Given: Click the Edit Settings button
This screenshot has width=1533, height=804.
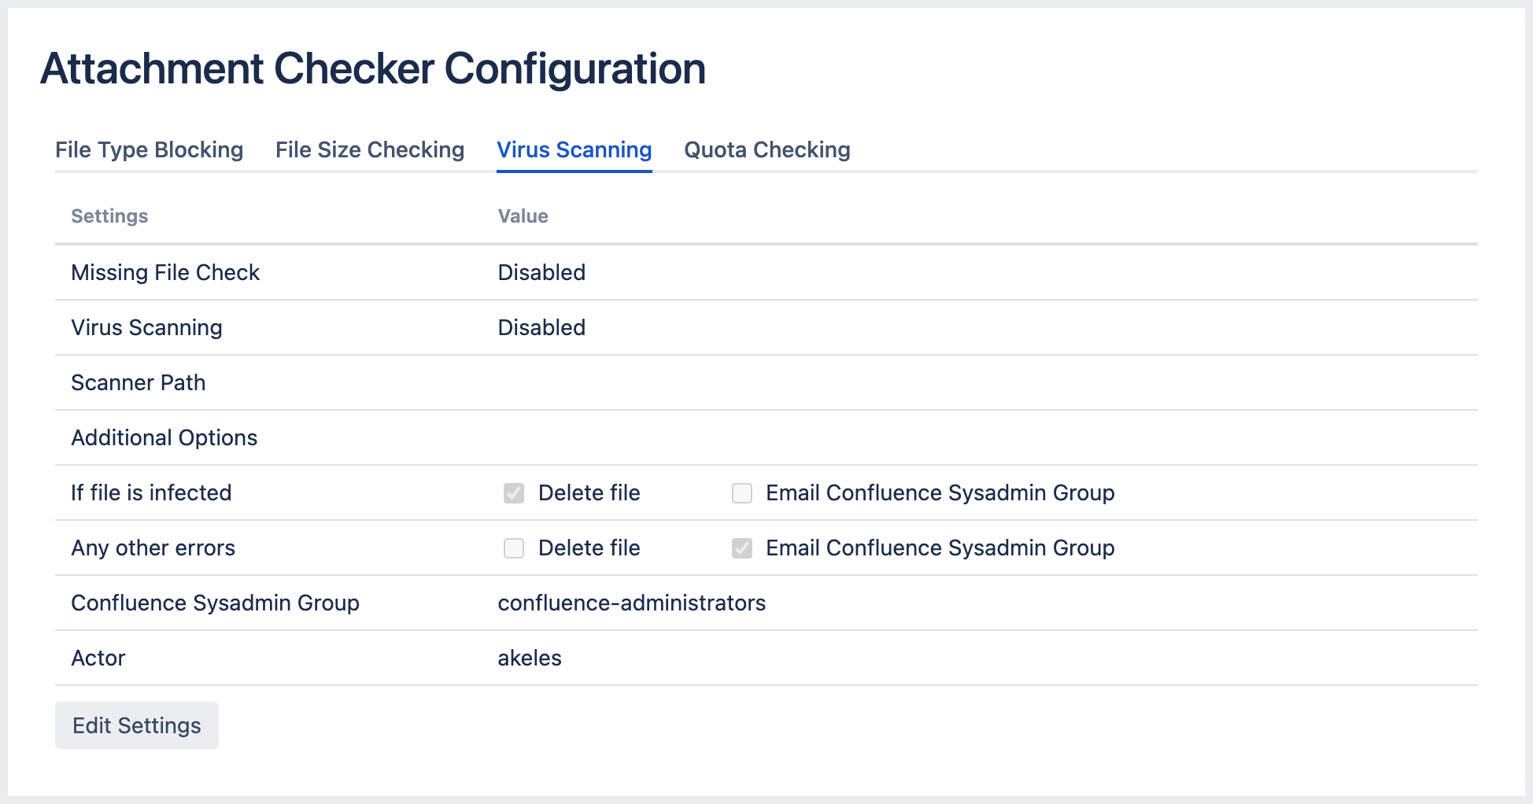Looking at the screenshot, I should pos(137,725).
